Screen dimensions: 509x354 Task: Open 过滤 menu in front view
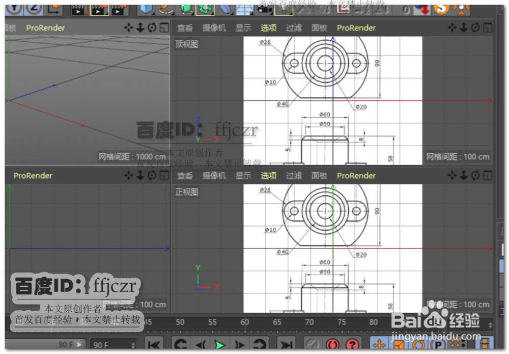pos(294,176)
